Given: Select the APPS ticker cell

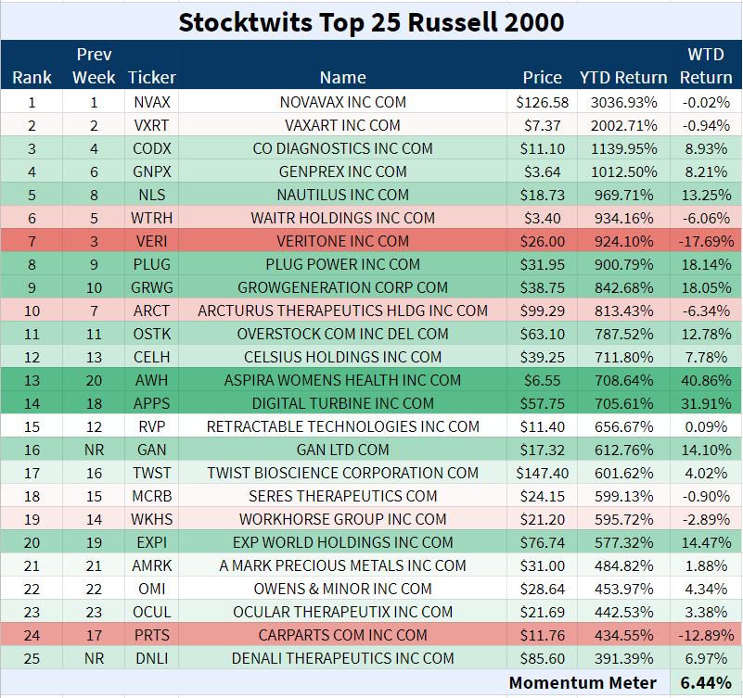Looking at the screenshot, I should point(151,403).
